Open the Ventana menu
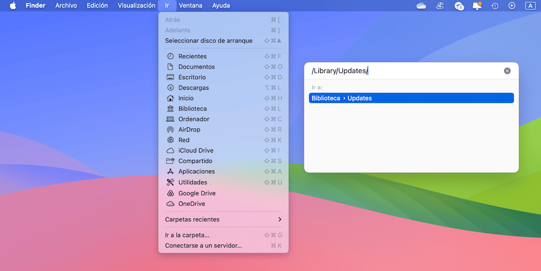 (191, 6)
